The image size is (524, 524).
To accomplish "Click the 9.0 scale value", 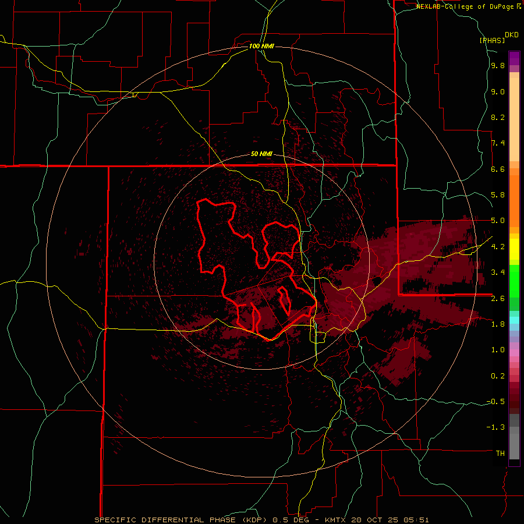I will click(498, 92).
